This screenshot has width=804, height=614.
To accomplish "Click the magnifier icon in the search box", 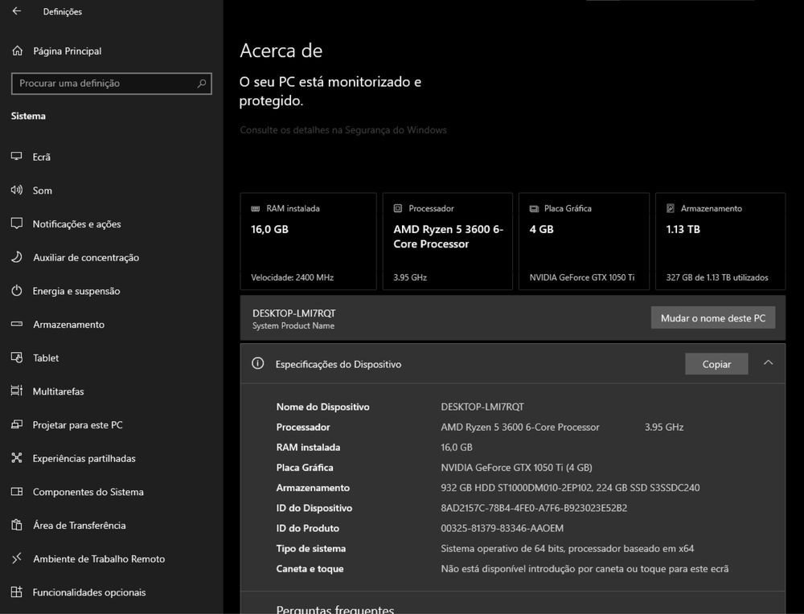I will [x=202, y=83].
